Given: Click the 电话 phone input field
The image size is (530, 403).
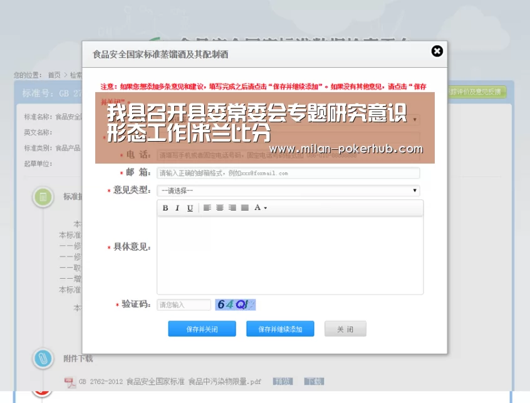Looking at the screenshot, I should [x=288, y=155].
